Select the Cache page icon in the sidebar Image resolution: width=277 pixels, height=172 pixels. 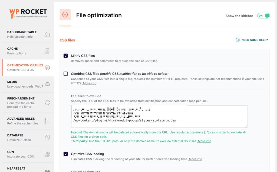(x=47, y=51)
